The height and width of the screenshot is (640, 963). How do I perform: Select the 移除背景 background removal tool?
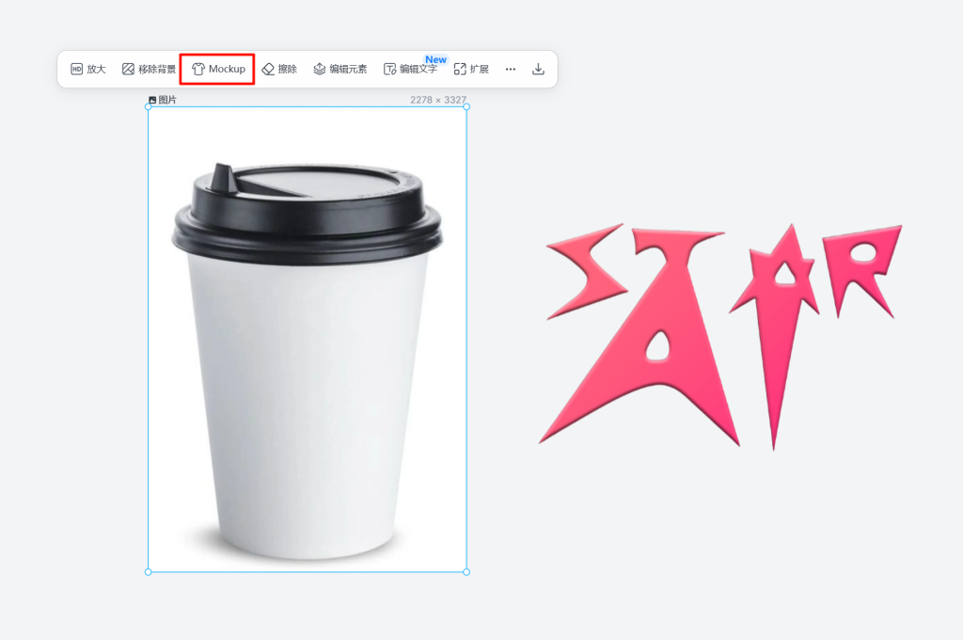[149, 69]
